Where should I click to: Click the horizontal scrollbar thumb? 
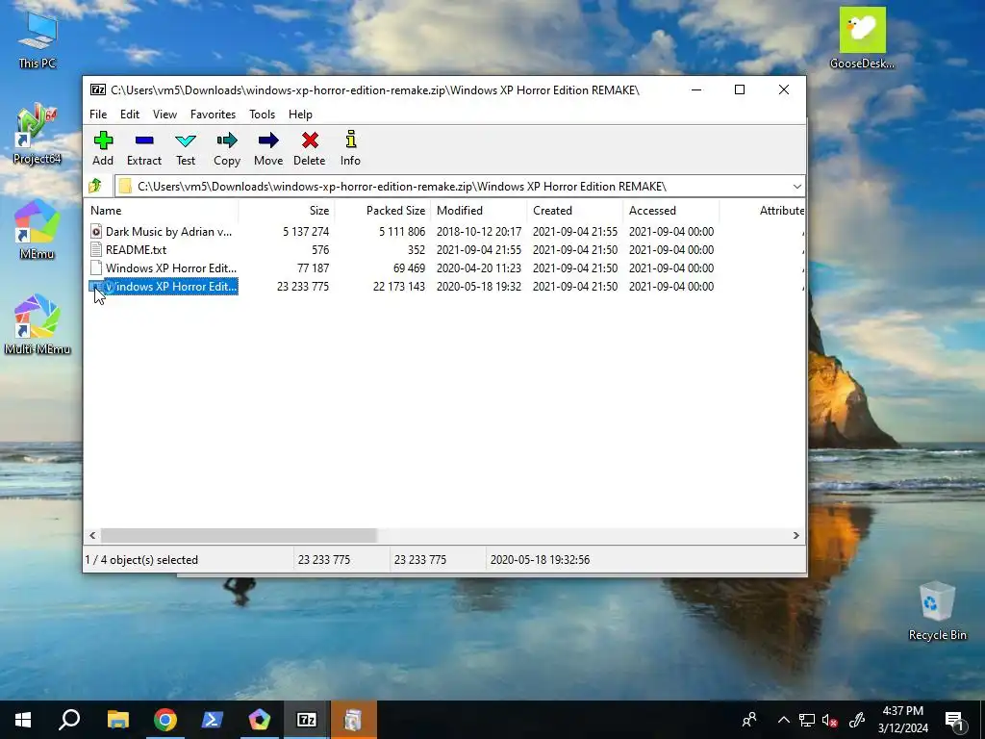pyautogui.click(x=239, y=535)
